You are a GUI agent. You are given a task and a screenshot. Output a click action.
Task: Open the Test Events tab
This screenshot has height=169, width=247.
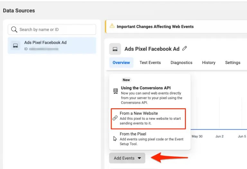150,62
